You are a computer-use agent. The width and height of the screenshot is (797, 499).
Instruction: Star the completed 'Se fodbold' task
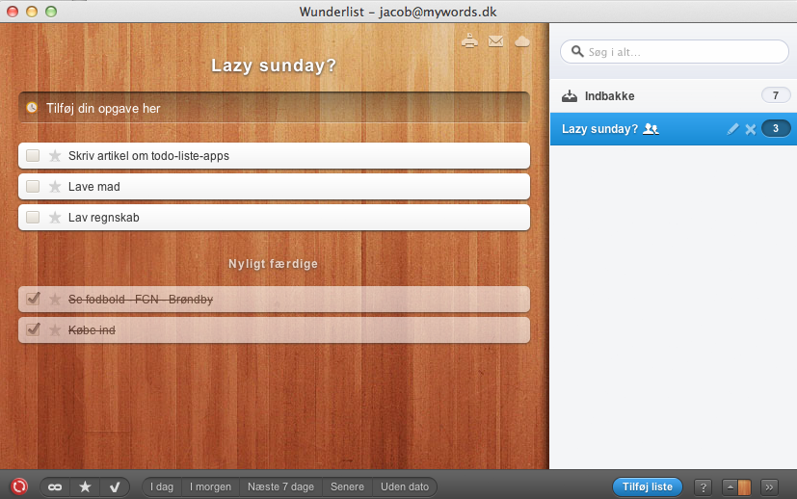(55, 300)
